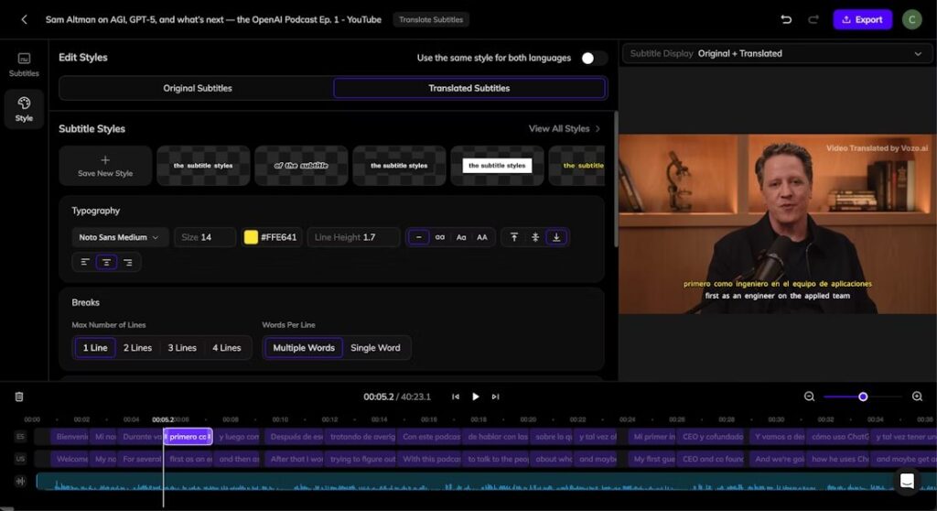
Task: Open the chat support bubble icon
Action: [x=907, y=481]
